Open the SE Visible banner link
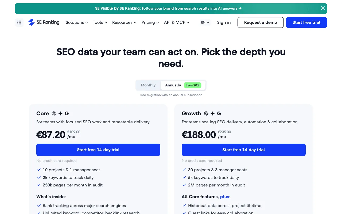Image resolution: width=342 pixels, height=214 pixels. [x=168, y=8]
